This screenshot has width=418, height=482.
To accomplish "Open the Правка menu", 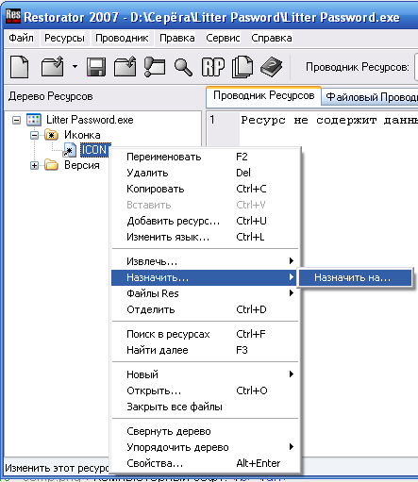I will coord(177,38).
